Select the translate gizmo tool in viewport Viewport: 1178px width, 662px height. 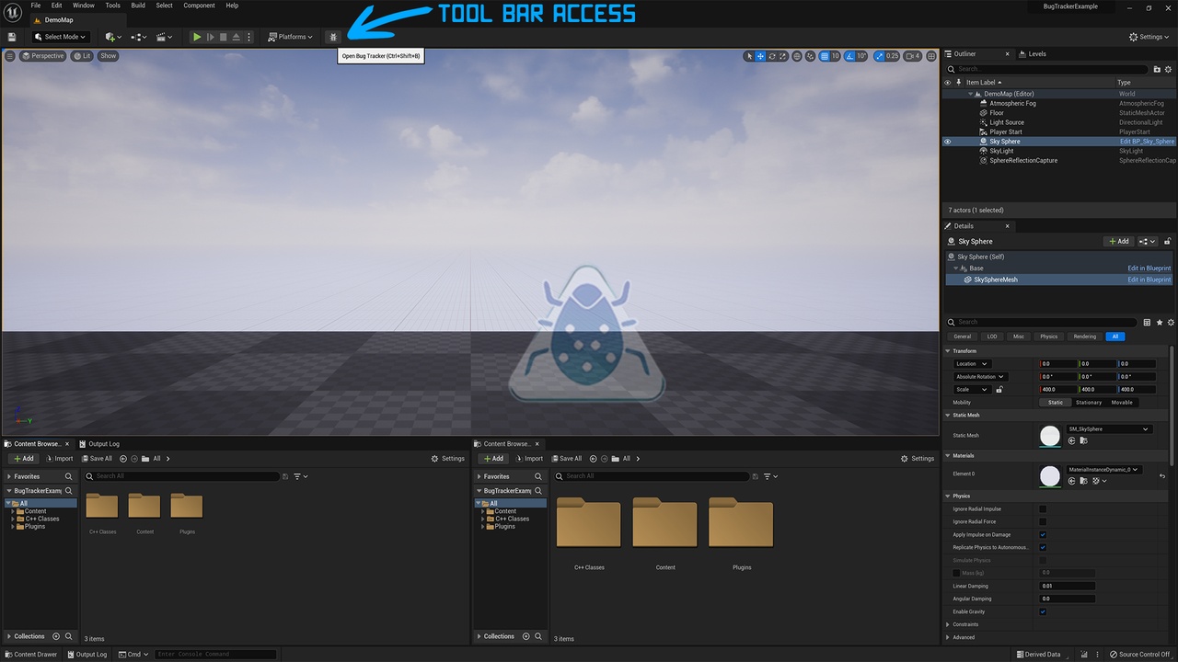point(760,56)
